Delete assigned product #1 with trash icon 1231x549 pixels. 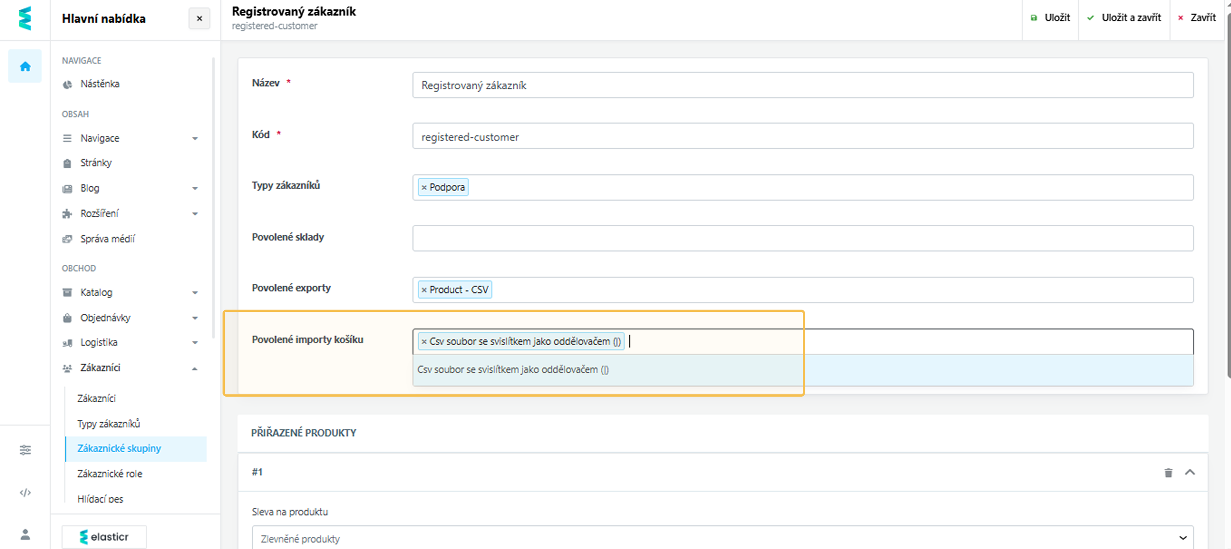1168,472
